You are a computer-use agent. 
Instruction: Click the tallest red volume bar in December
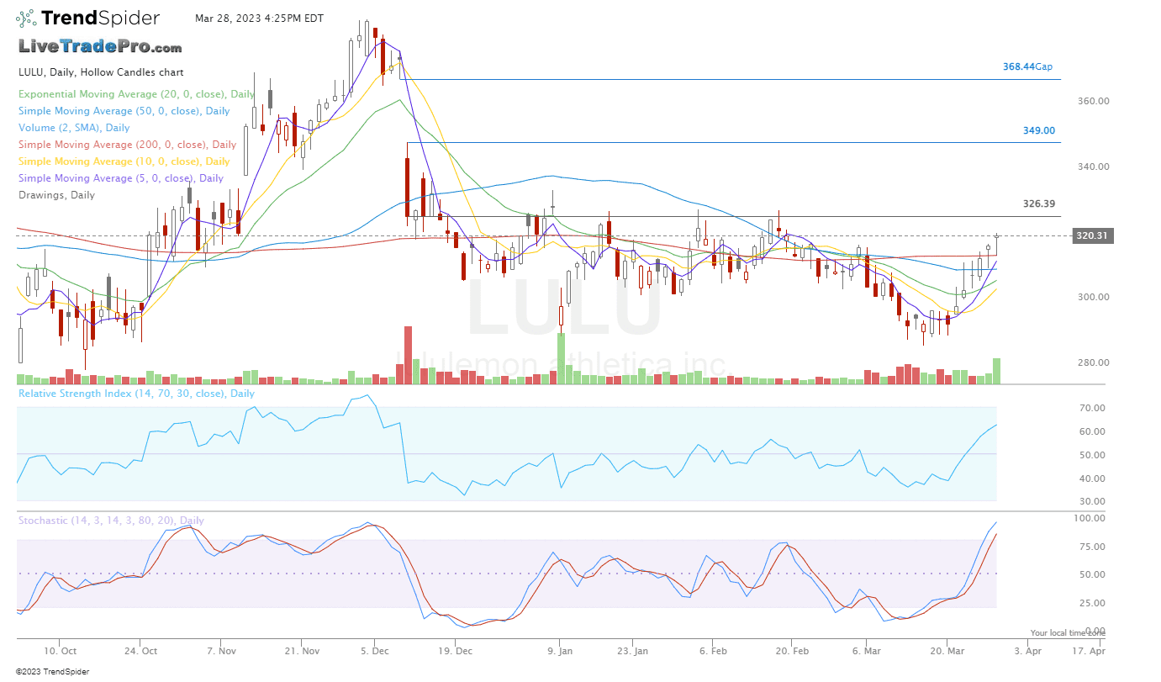[x=409, y=355]
